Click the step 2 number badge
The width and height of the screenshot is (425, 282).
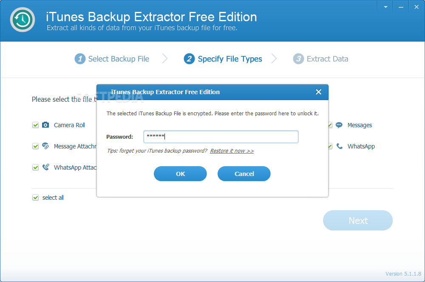189,59
